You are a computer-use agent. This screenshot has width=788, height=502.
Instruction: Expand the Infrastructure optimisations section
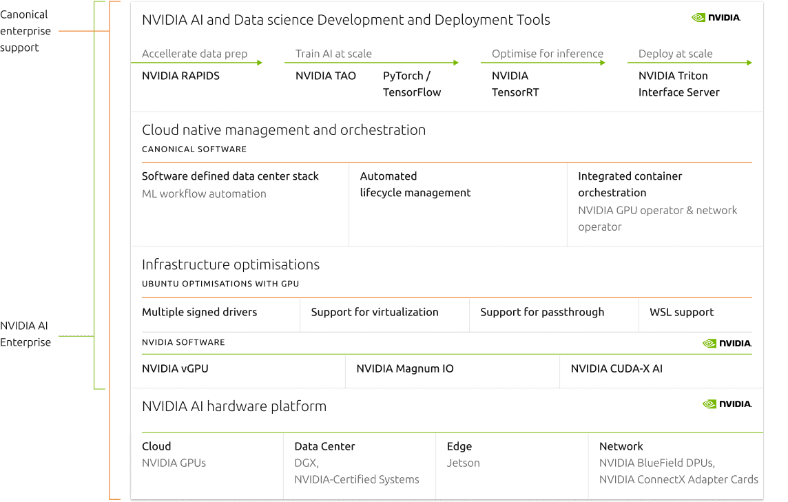coord(230,264)
